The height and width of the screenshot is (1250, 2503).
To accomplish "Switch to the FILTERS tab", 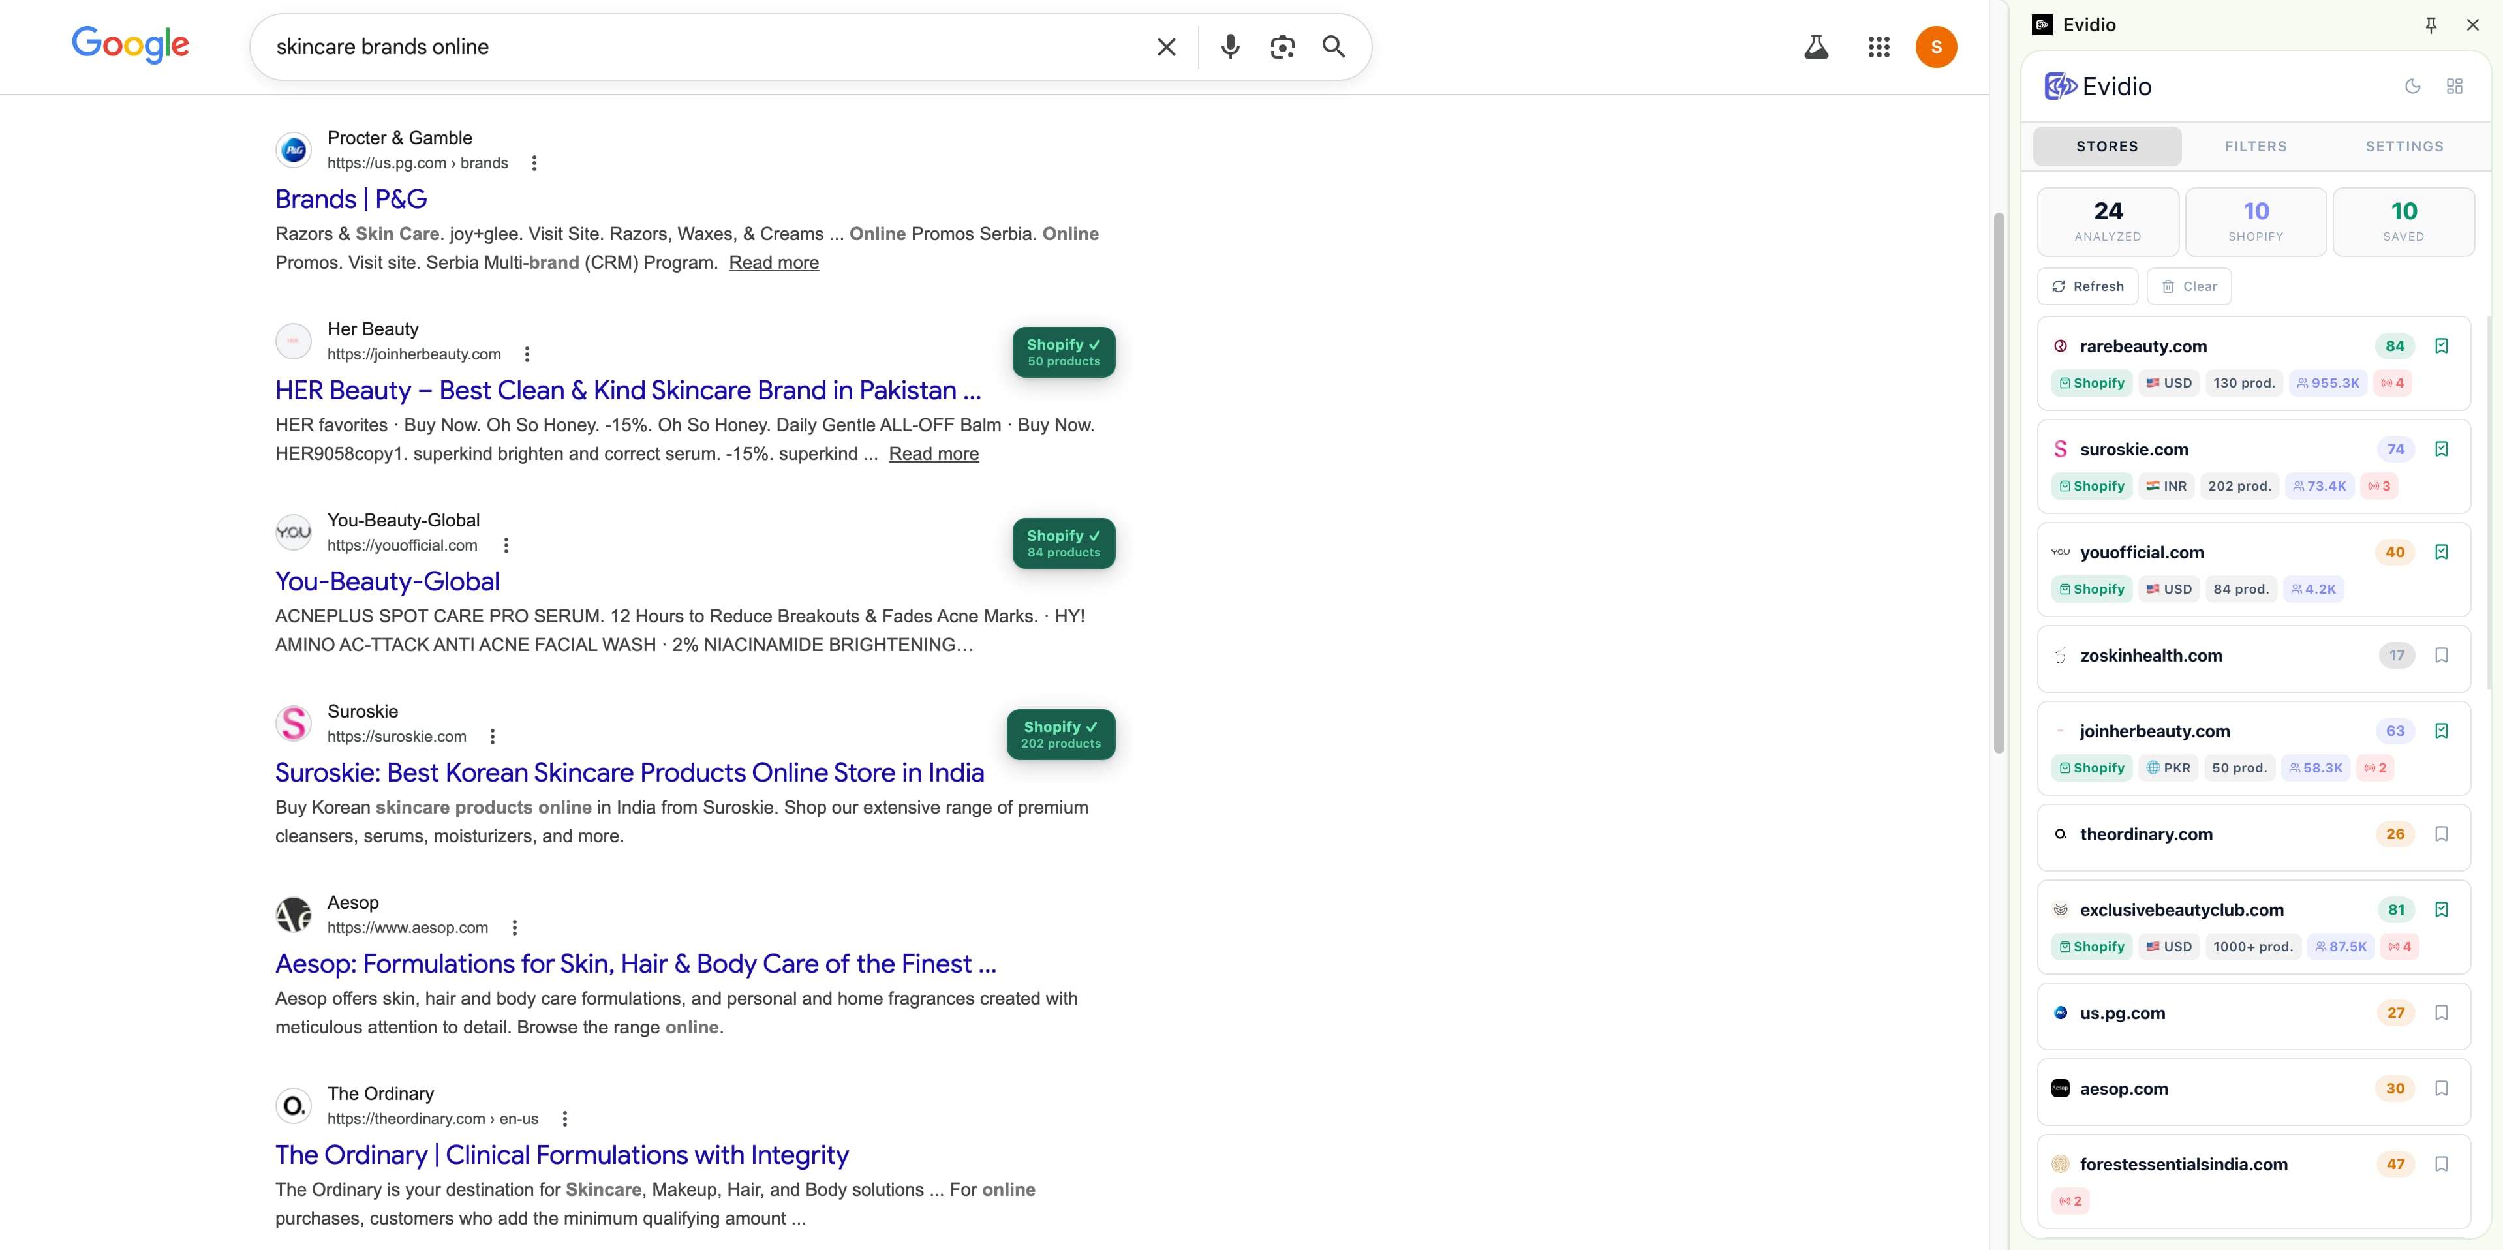I will pyautogui.click(x=2256, y=145).
